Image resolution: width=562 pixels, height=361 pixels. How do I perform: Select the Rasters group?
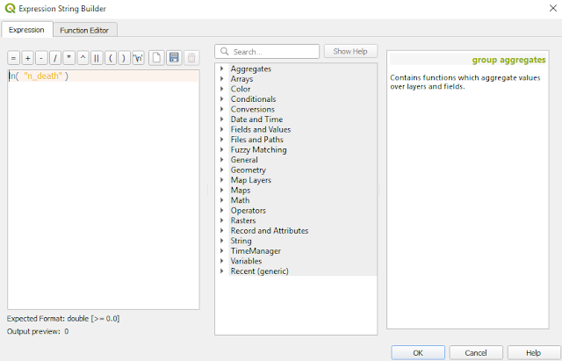pos(243,220)
